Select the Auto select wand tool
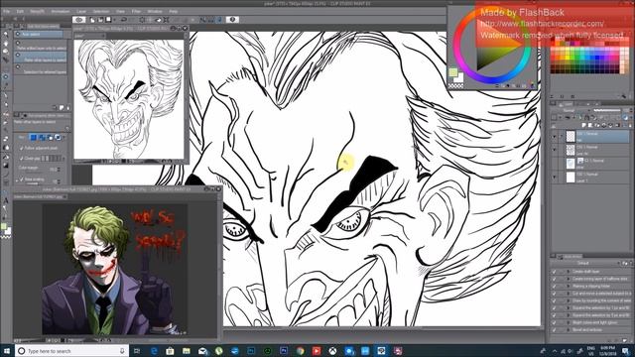This screenshot has height=357, width=635. pos(6,76)
